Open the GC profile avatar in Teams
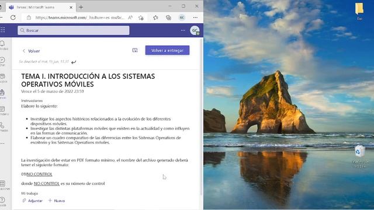 [195, 30]
